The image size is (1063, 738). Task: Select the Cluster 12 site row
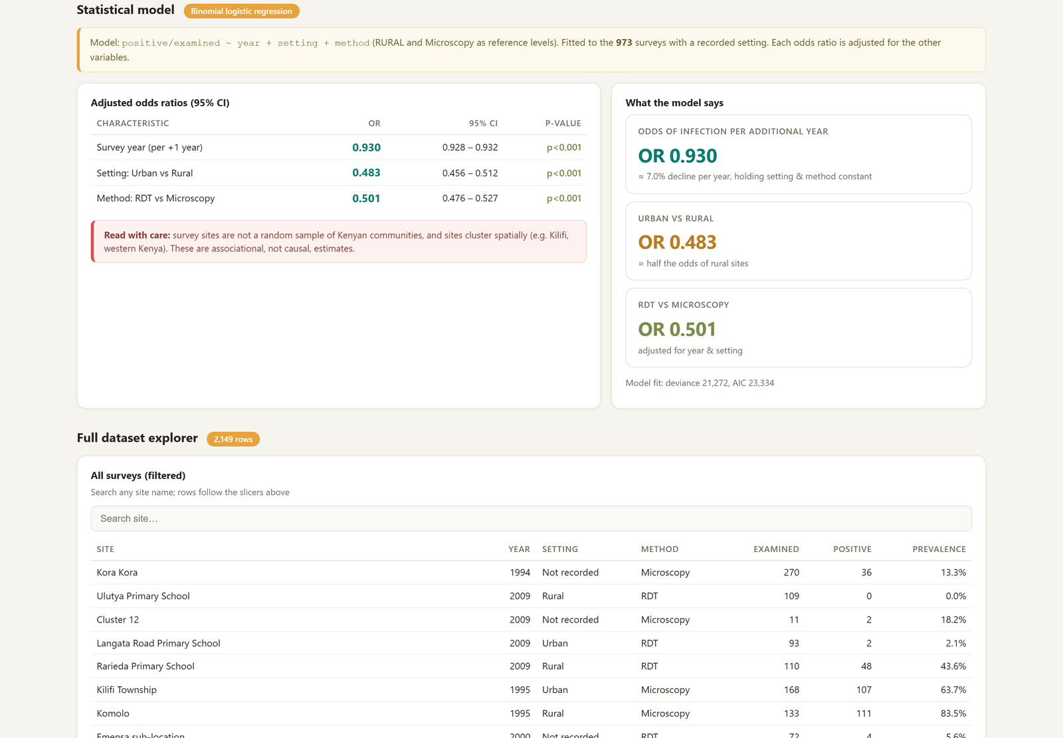click(531, 620)
